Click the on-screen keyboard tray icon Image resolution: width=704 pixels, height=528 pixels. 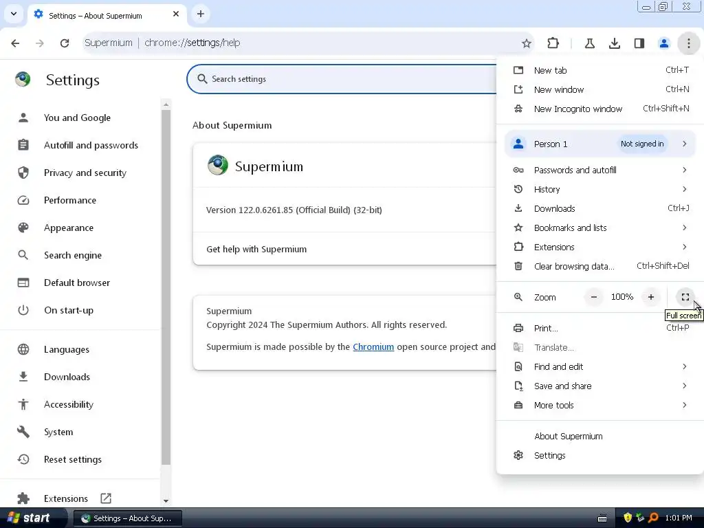pyautogui.click(x=602, y=518)
